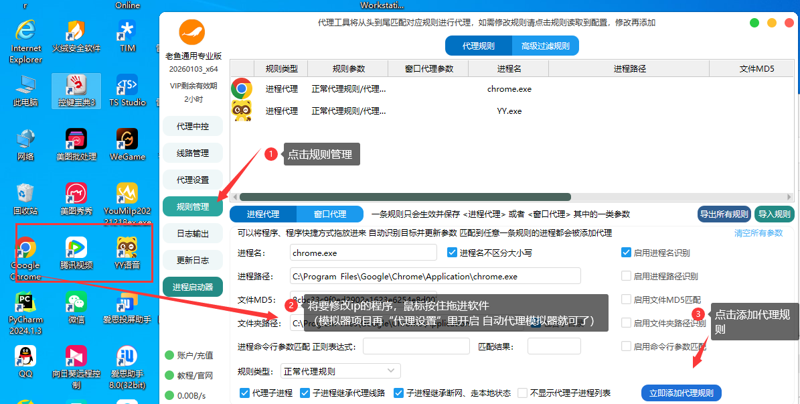Switch to the 代理规则 tab
This screenshot has width=800, height=404.
point(479,46)
